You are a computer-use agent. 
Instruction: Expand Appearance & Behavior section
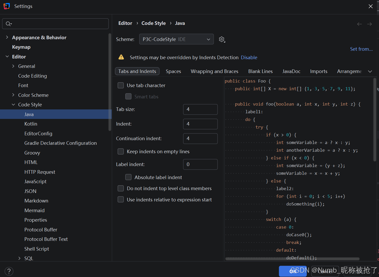pyautogui.click(x=7, y=37)
